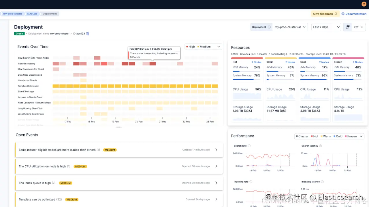Image resolution: width=369 pixels, height=207 pixels.
Task: Expand the deployment selector my-prod-cluster
Action: (290, 27)
